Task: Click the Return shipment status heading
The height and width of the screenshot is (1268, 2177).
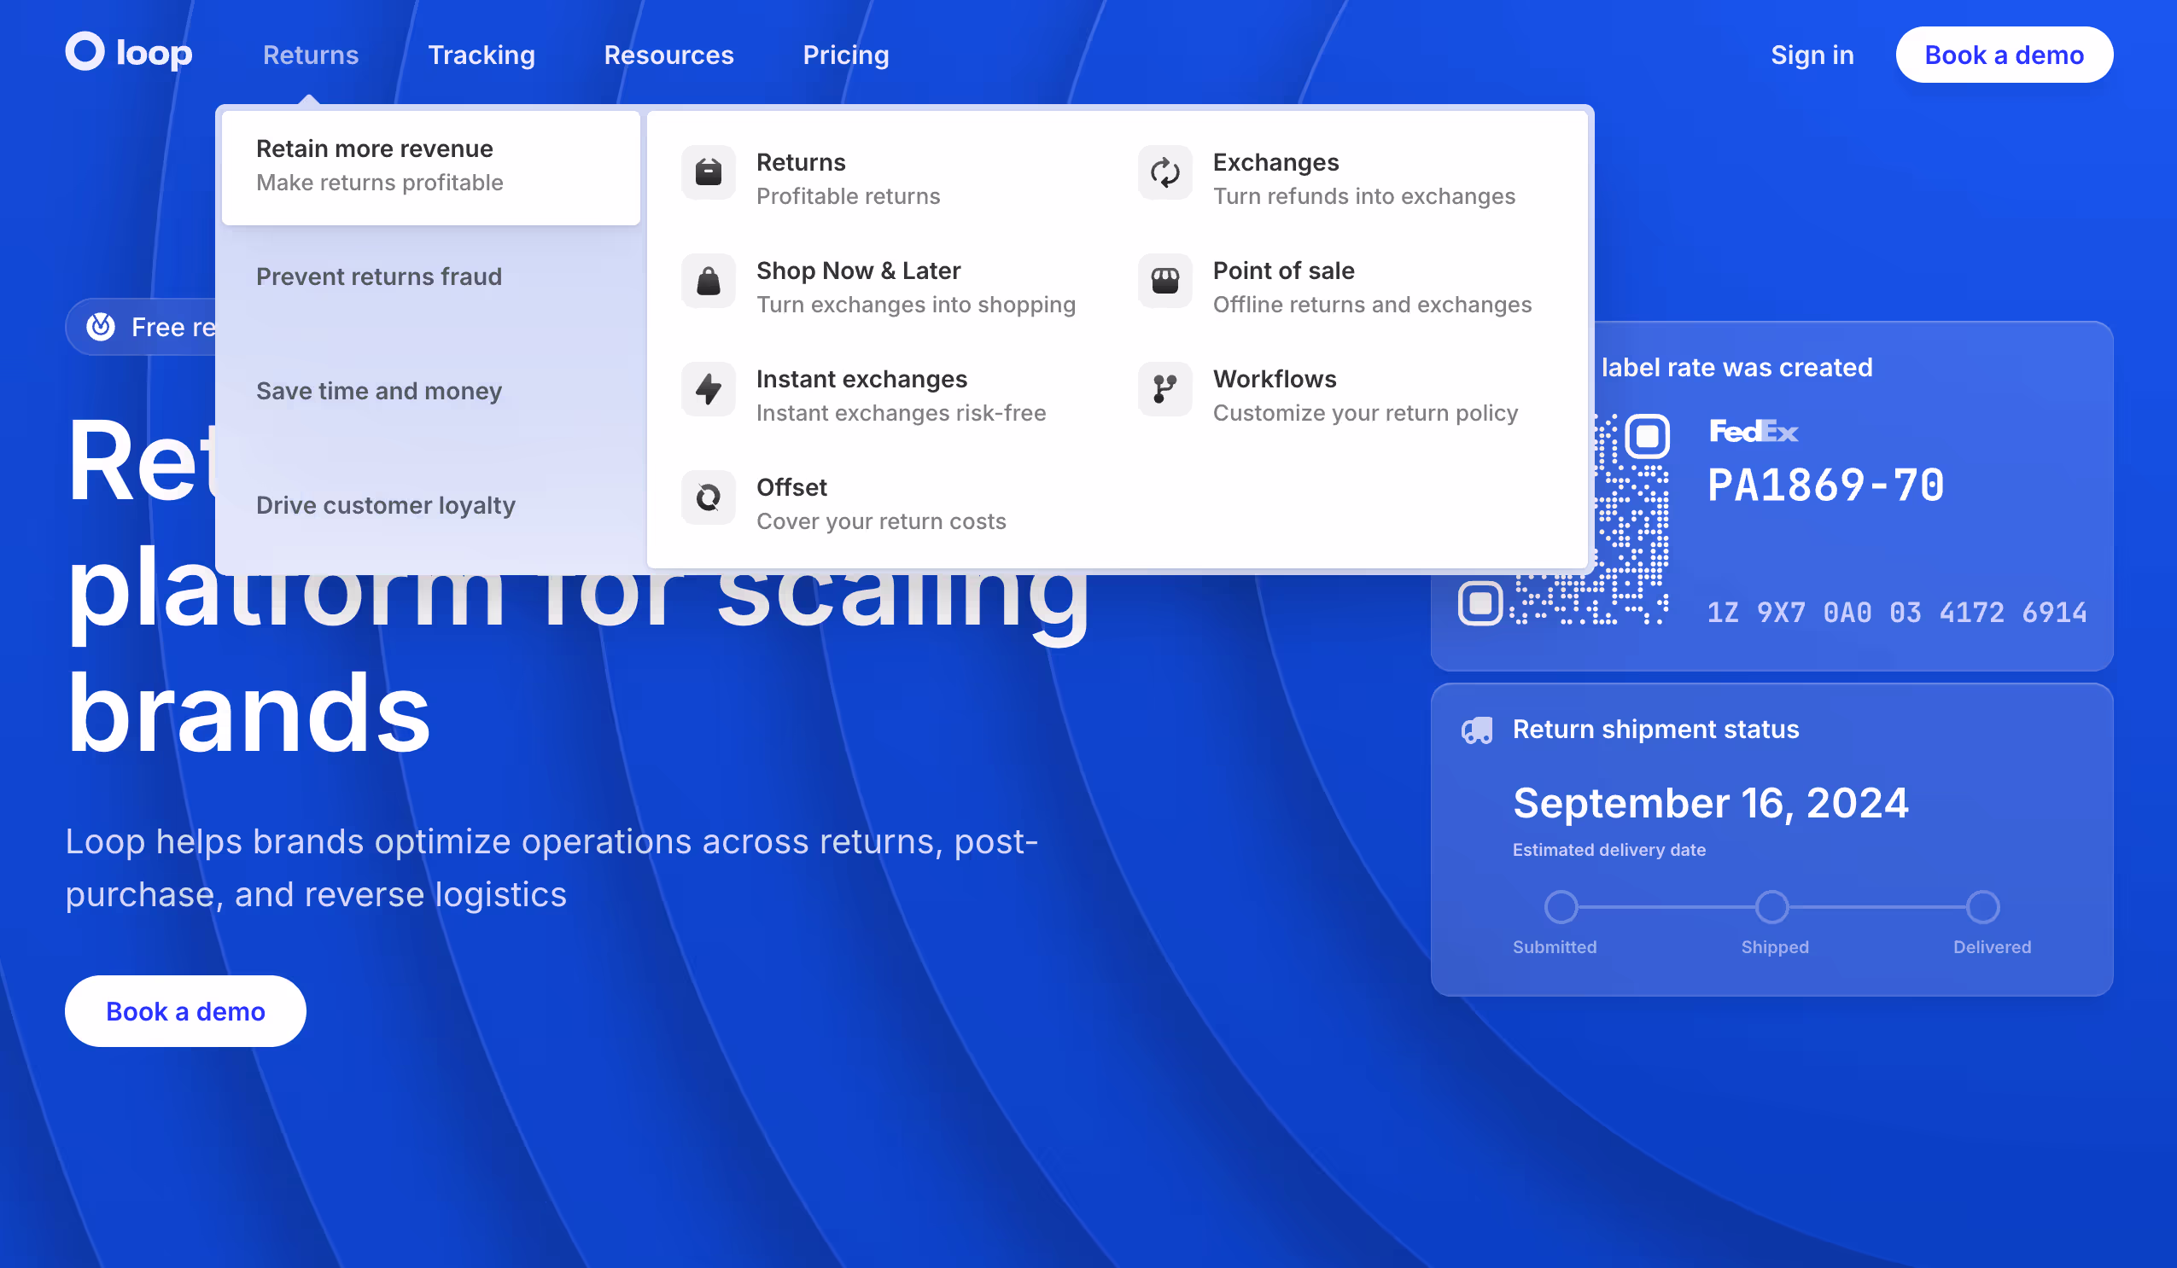Action: (x=1656, y=730)
